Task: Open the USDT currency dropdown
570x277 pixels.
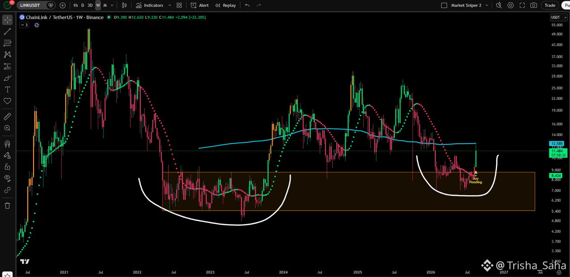Action: (x=559, y=17)
